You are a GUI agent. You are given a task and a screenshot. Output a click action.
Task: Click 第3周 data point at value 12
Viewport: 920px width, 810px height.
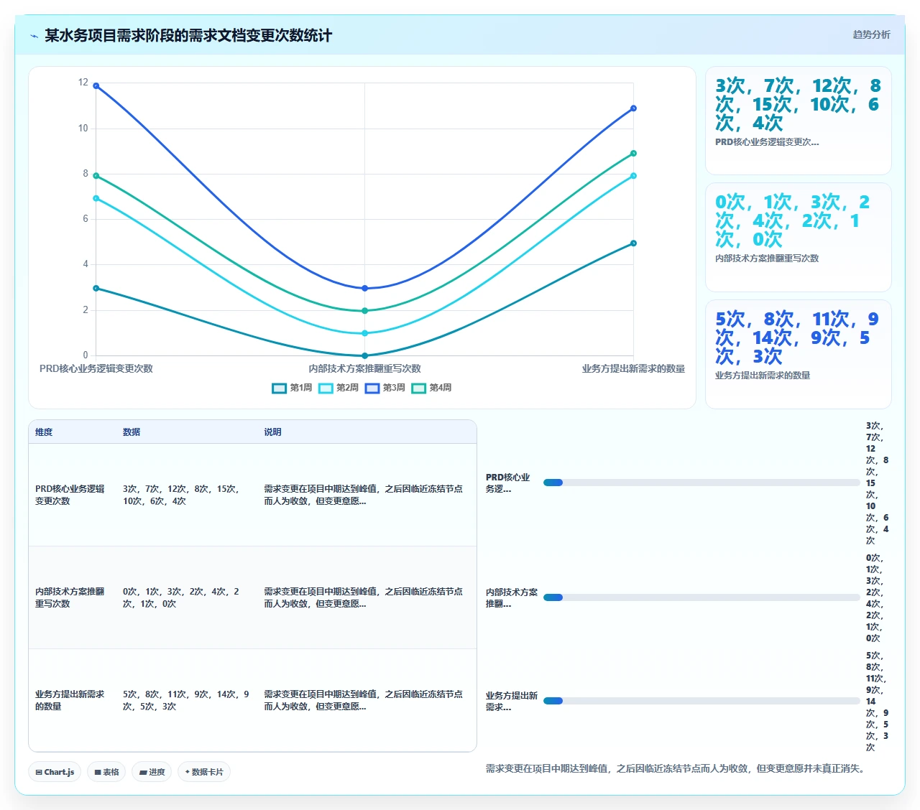[x=96, y=86]
